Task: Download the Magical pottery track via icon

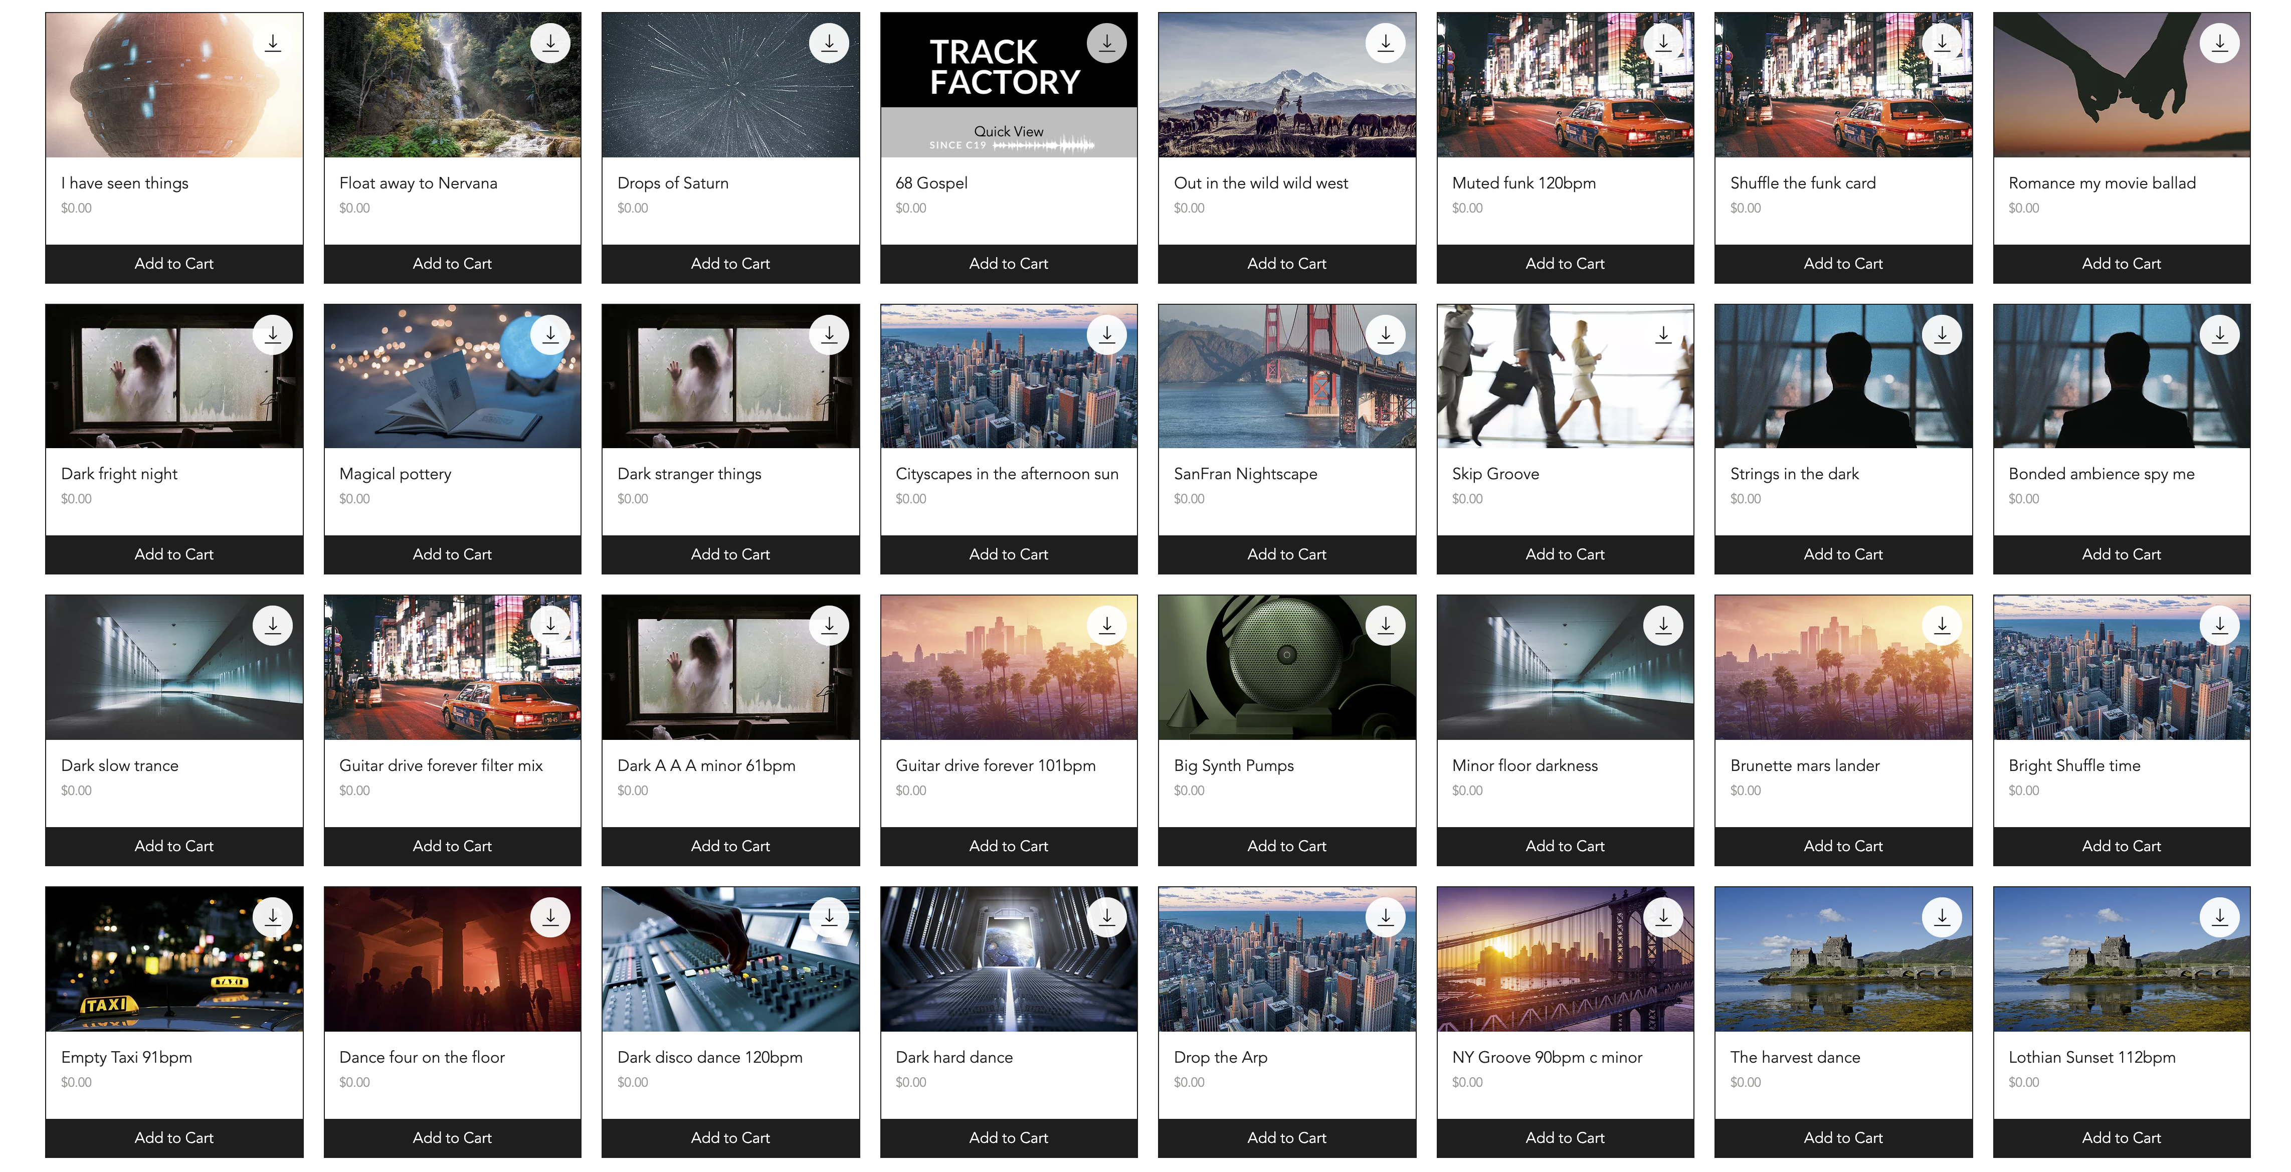Action: 549,334
